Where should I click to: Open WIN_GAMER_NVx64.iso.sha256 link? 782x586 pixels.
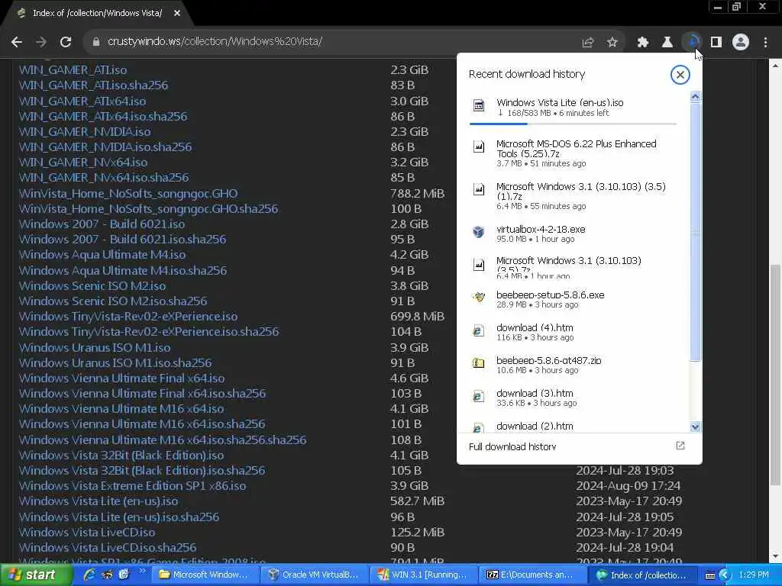[104, 177]
